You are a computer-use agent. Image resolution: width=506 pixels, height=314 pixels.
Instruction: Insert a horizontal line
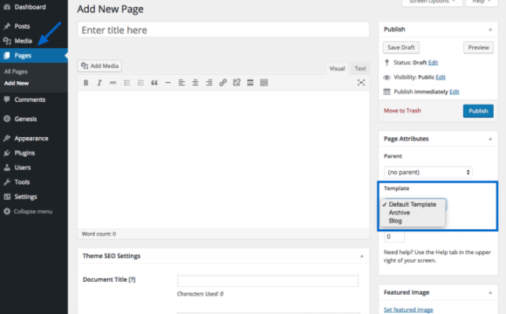[x=168, y=83]
